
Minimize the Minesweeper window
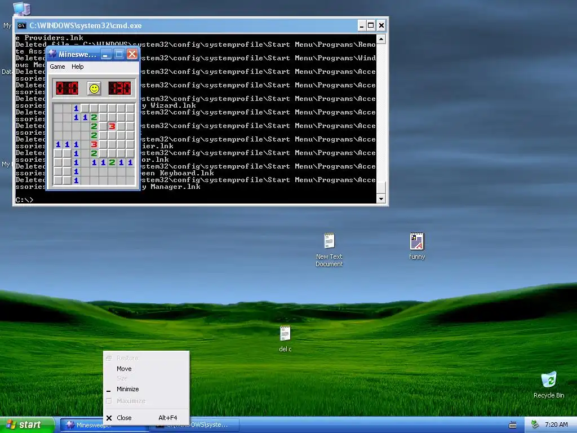106,54
